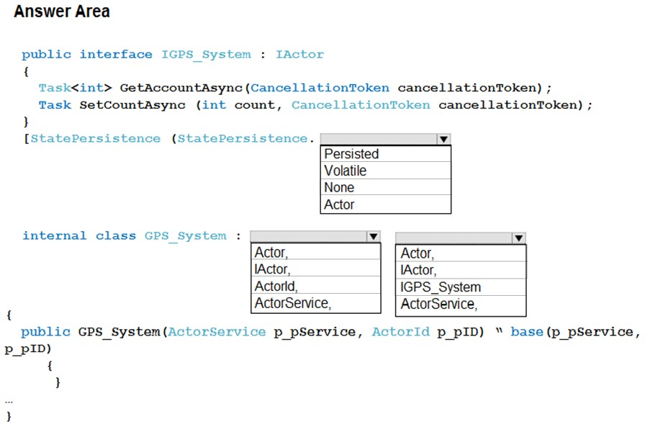This screenshot has height=424, width=645.
Task: Choose Actor, in first class dropdown
Action: pos(315,252)
